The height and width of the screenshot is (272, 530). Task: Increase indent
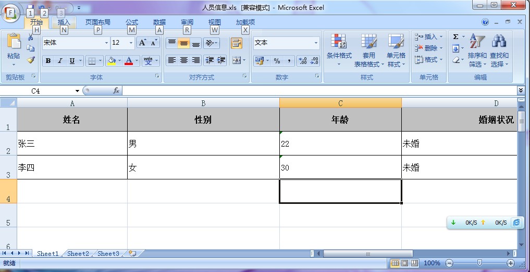coord(221,60)
